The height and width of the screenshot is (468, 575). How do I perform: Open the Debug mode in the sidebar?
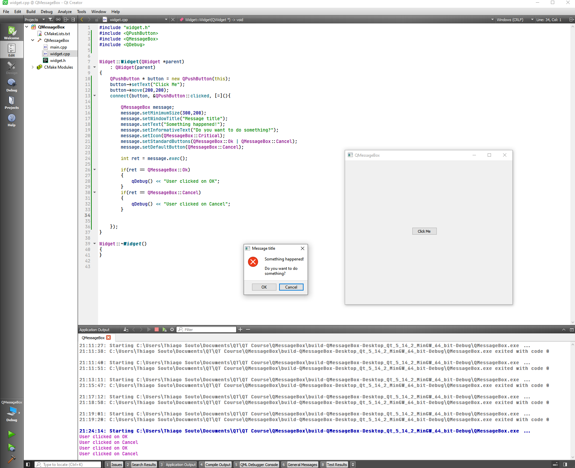12,85
